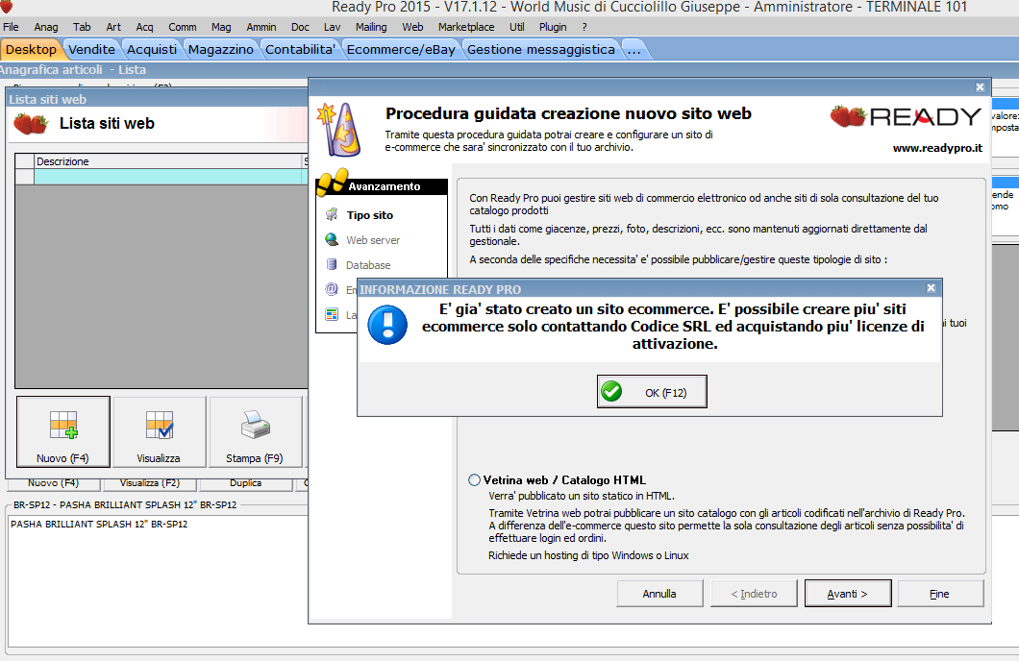Select Vetrina web / Catalogo HTML radio button

[x=474, y=479]
